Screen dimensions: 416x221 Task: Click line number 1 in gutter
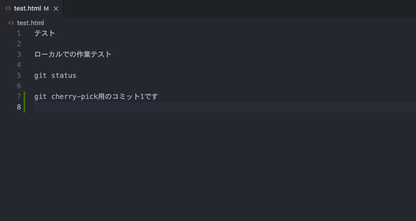pyautogui.click(x=19, y=33)
